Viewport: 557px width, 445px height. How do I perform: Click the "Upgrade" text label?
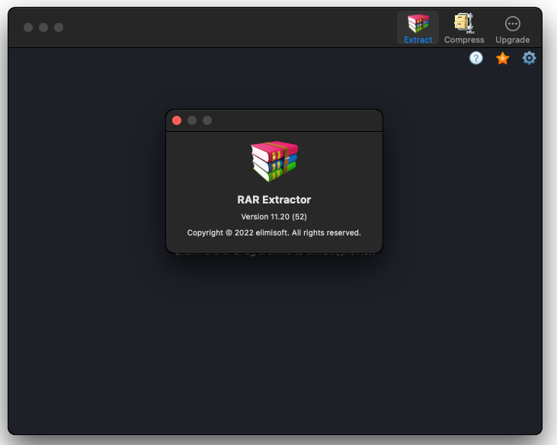tap(513, 40)
